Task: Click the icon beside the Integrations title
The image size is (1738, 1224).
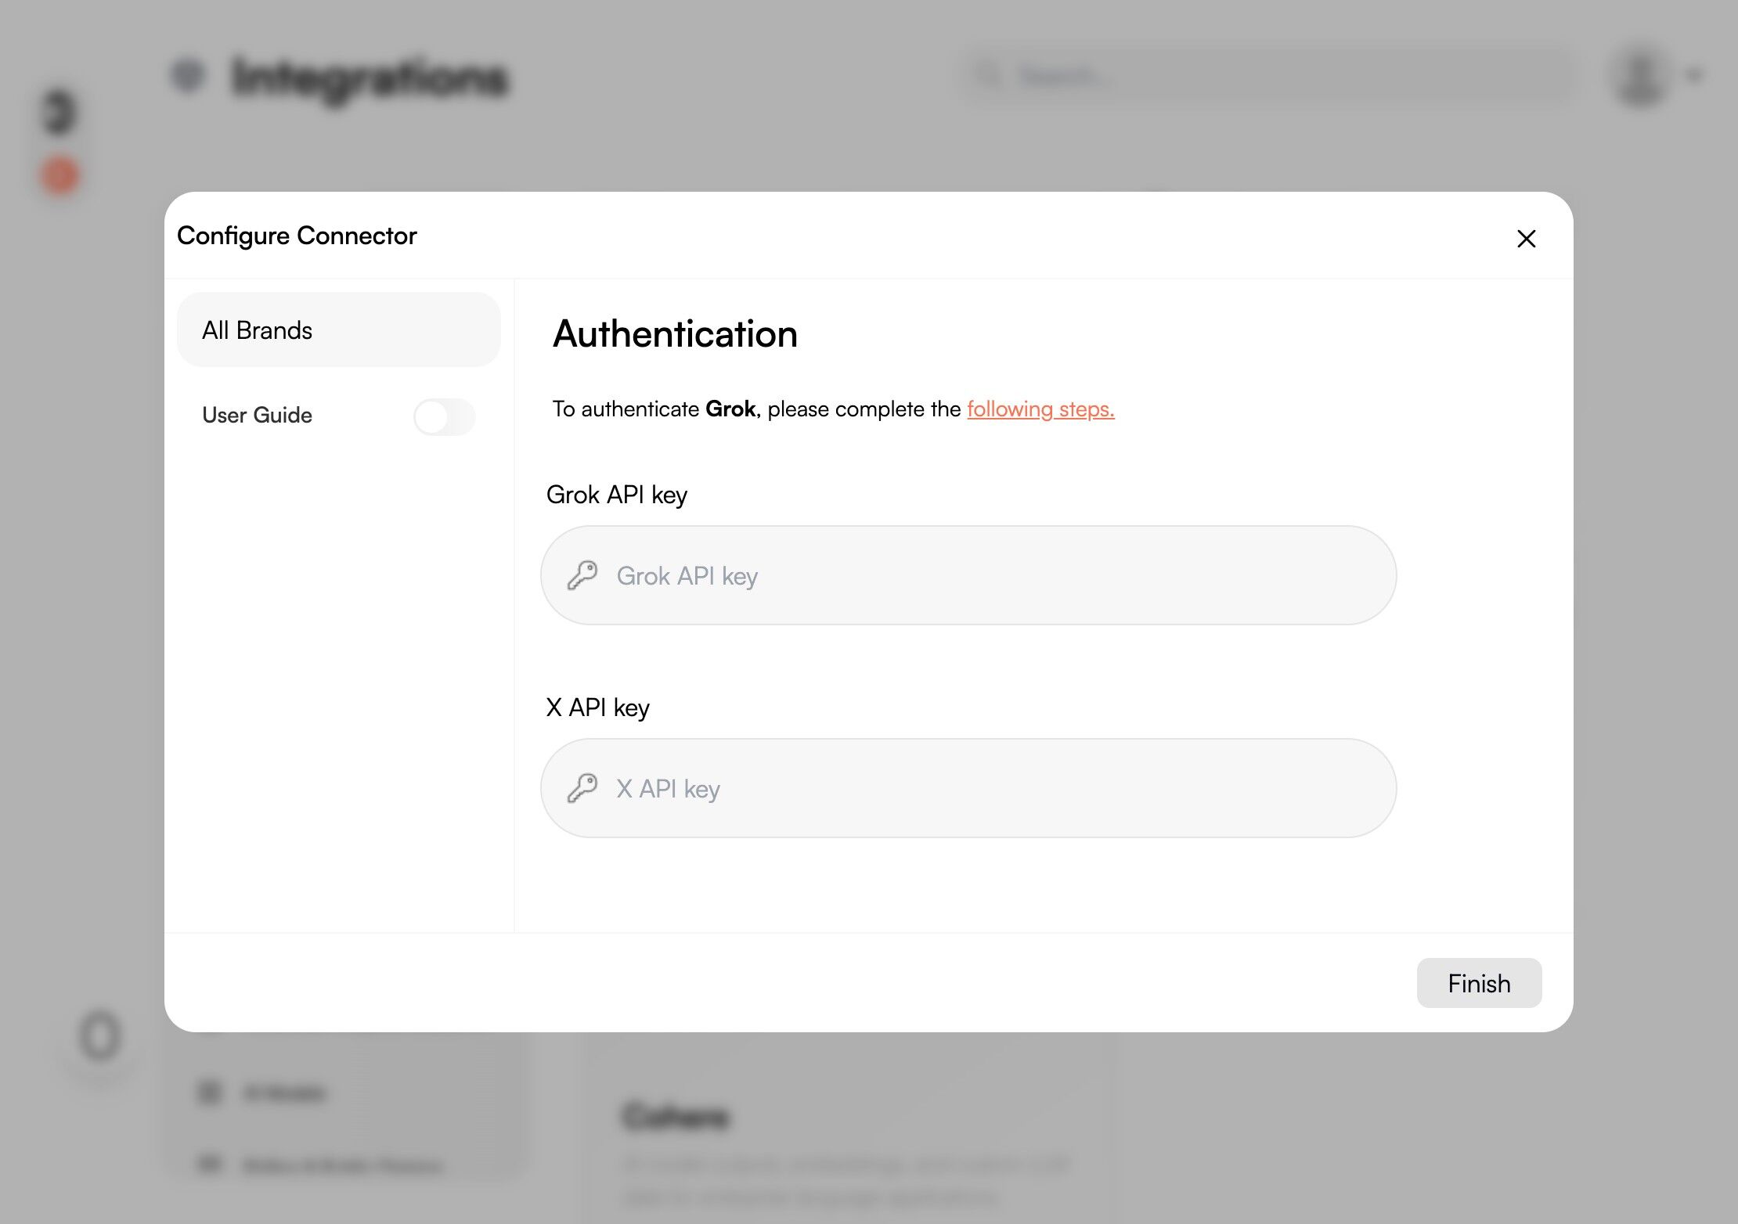Action: [188, 76]
